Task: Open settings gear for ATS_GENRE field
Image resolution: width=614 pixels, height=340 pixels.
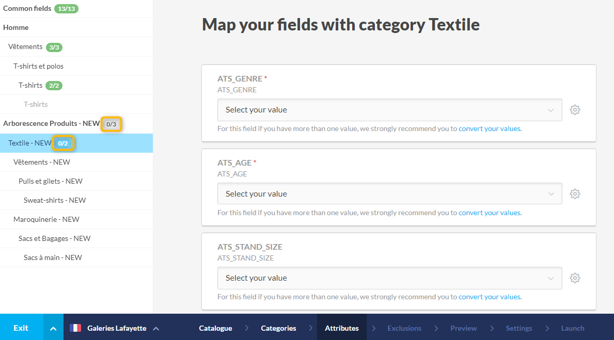Action: click(575, 110)
